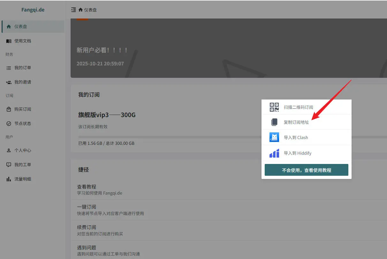Click the 流量明细 bar chart icon
Image resolution: width=387 pixels, height=259 pixels.
[9, 179]
